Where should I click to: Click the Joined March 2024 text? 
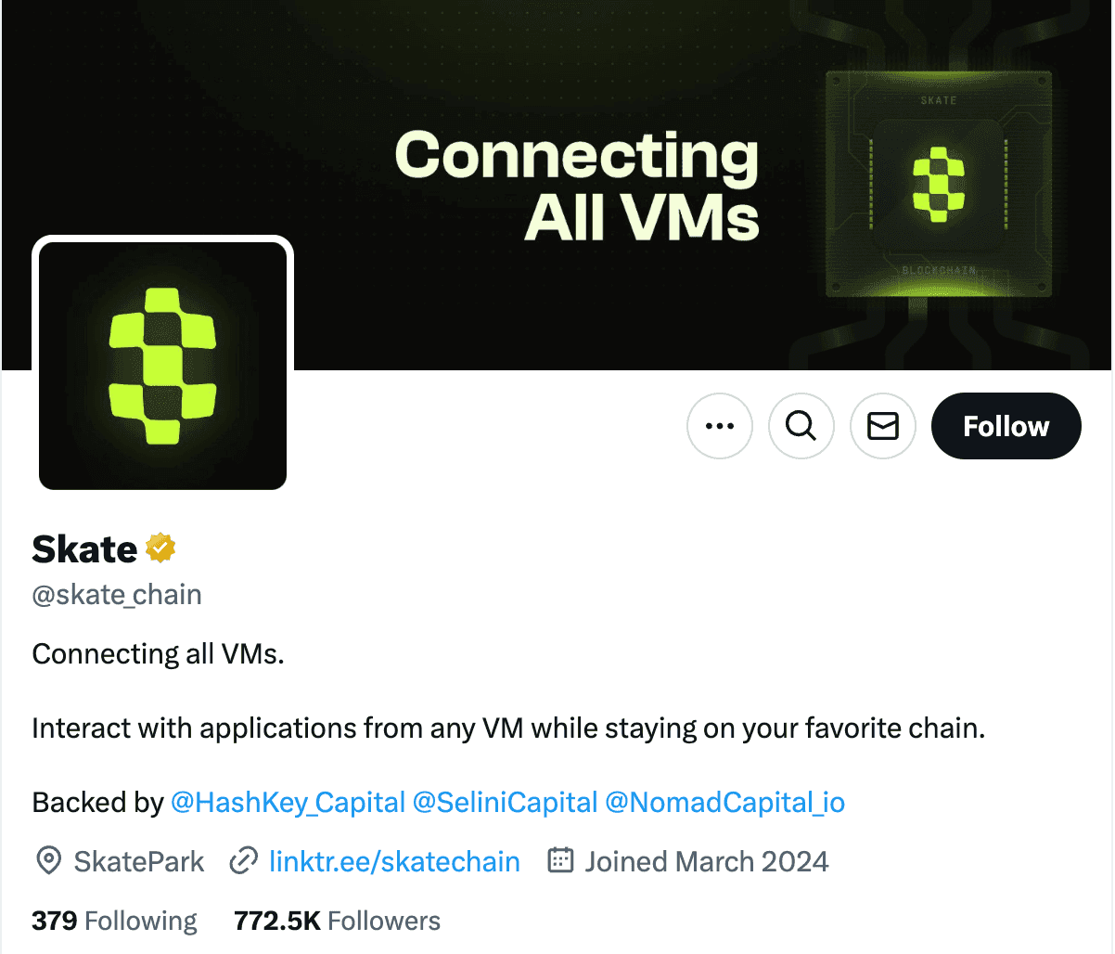click(706, 861)
